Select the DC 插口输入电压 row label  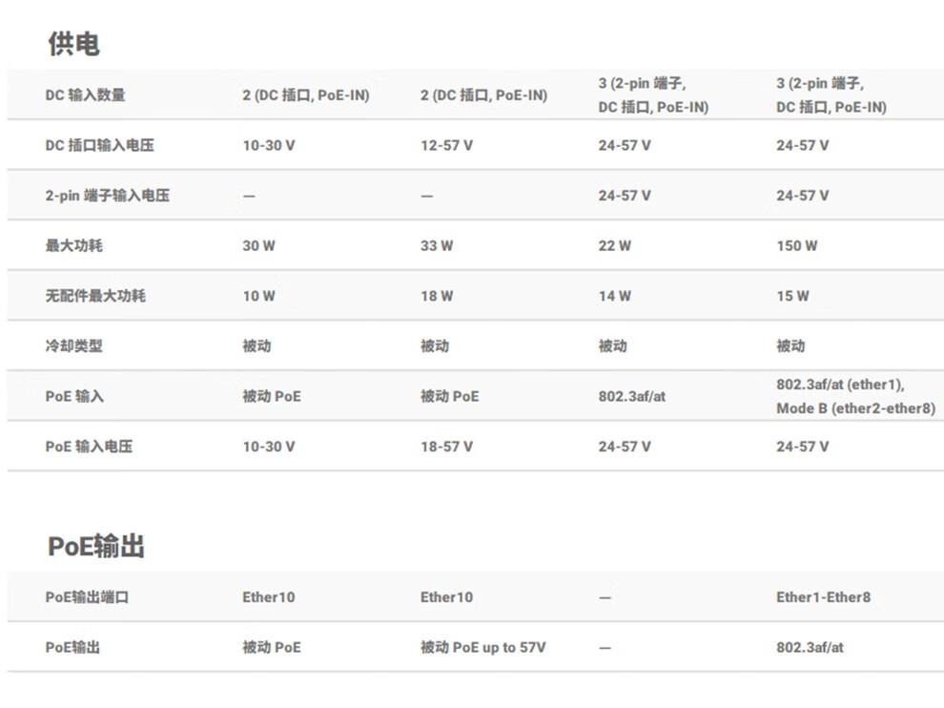100,145
